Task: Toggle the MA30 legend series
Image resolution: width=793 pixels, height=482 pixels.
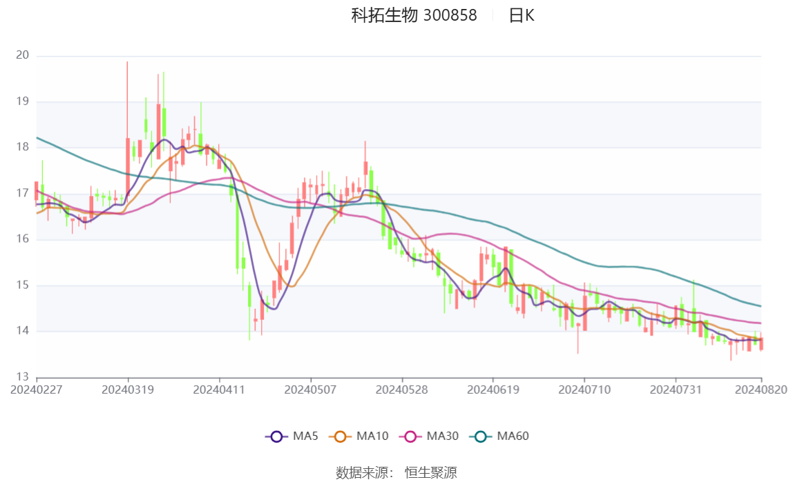Action: (x=429, y=436)
